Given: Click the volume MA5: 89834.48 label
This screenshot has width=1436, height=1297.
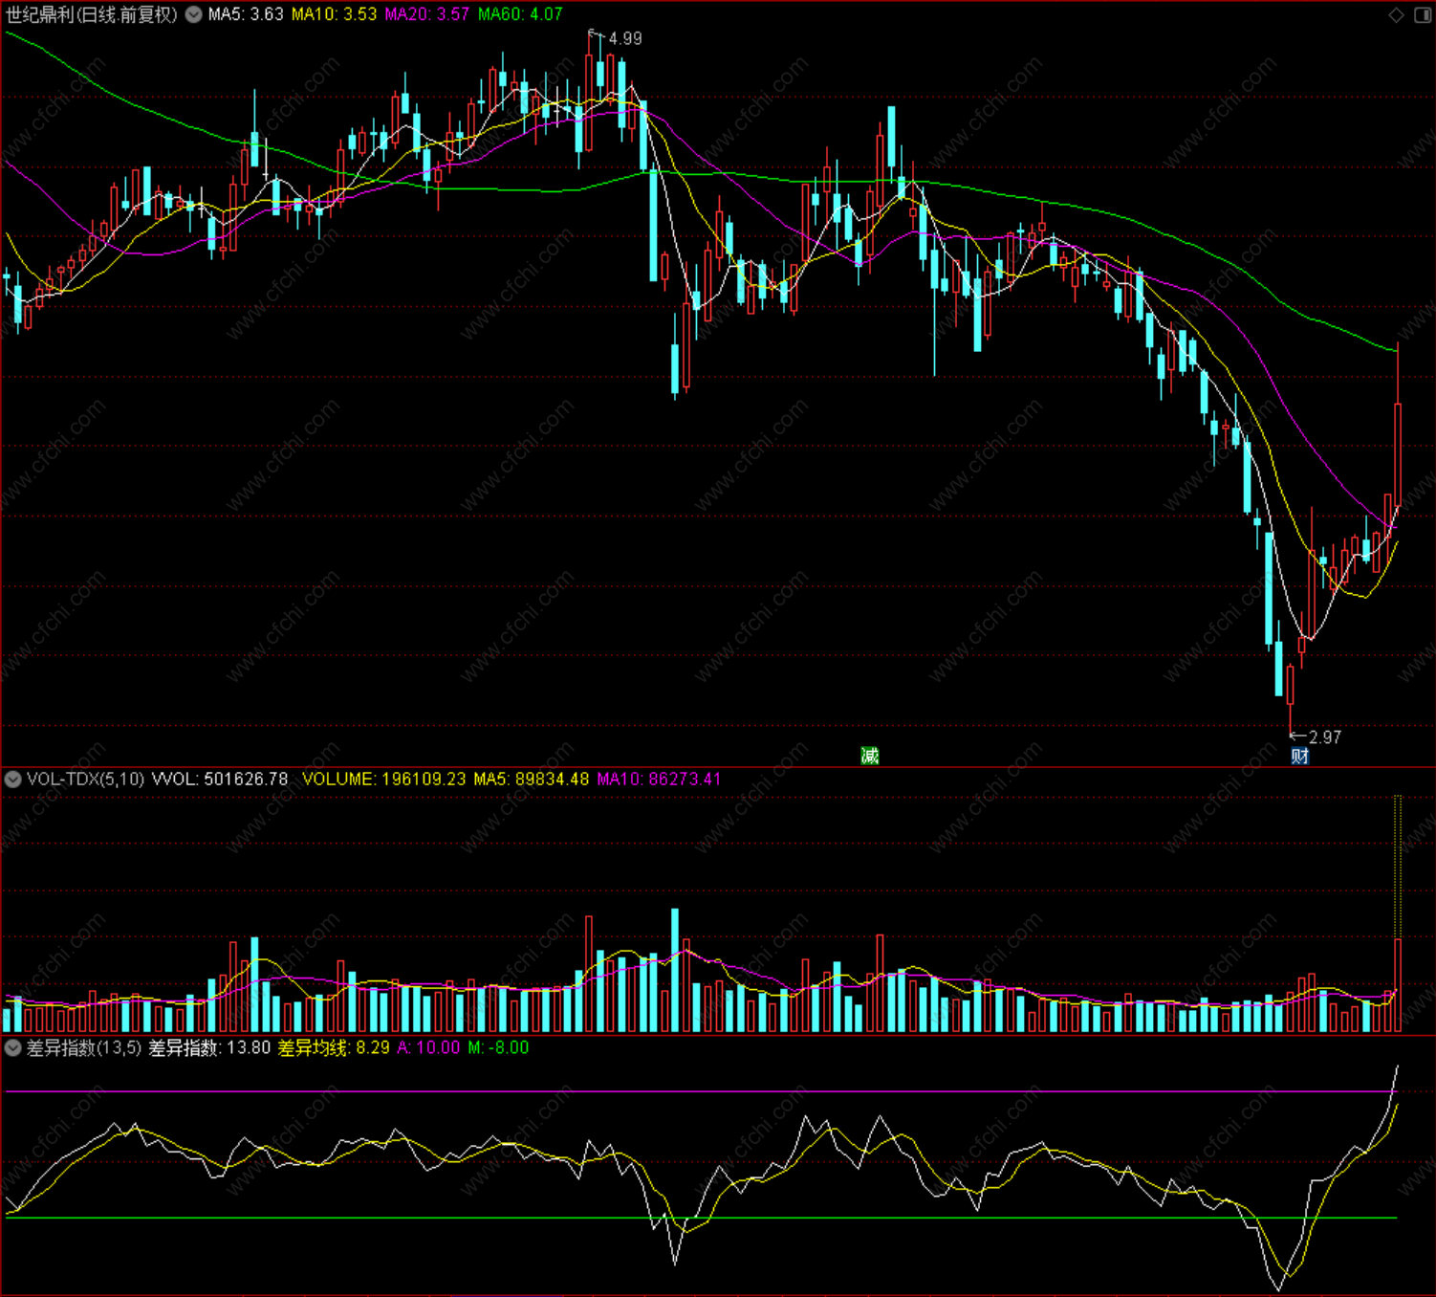Looking at the screenshot, I should point(532,779).
